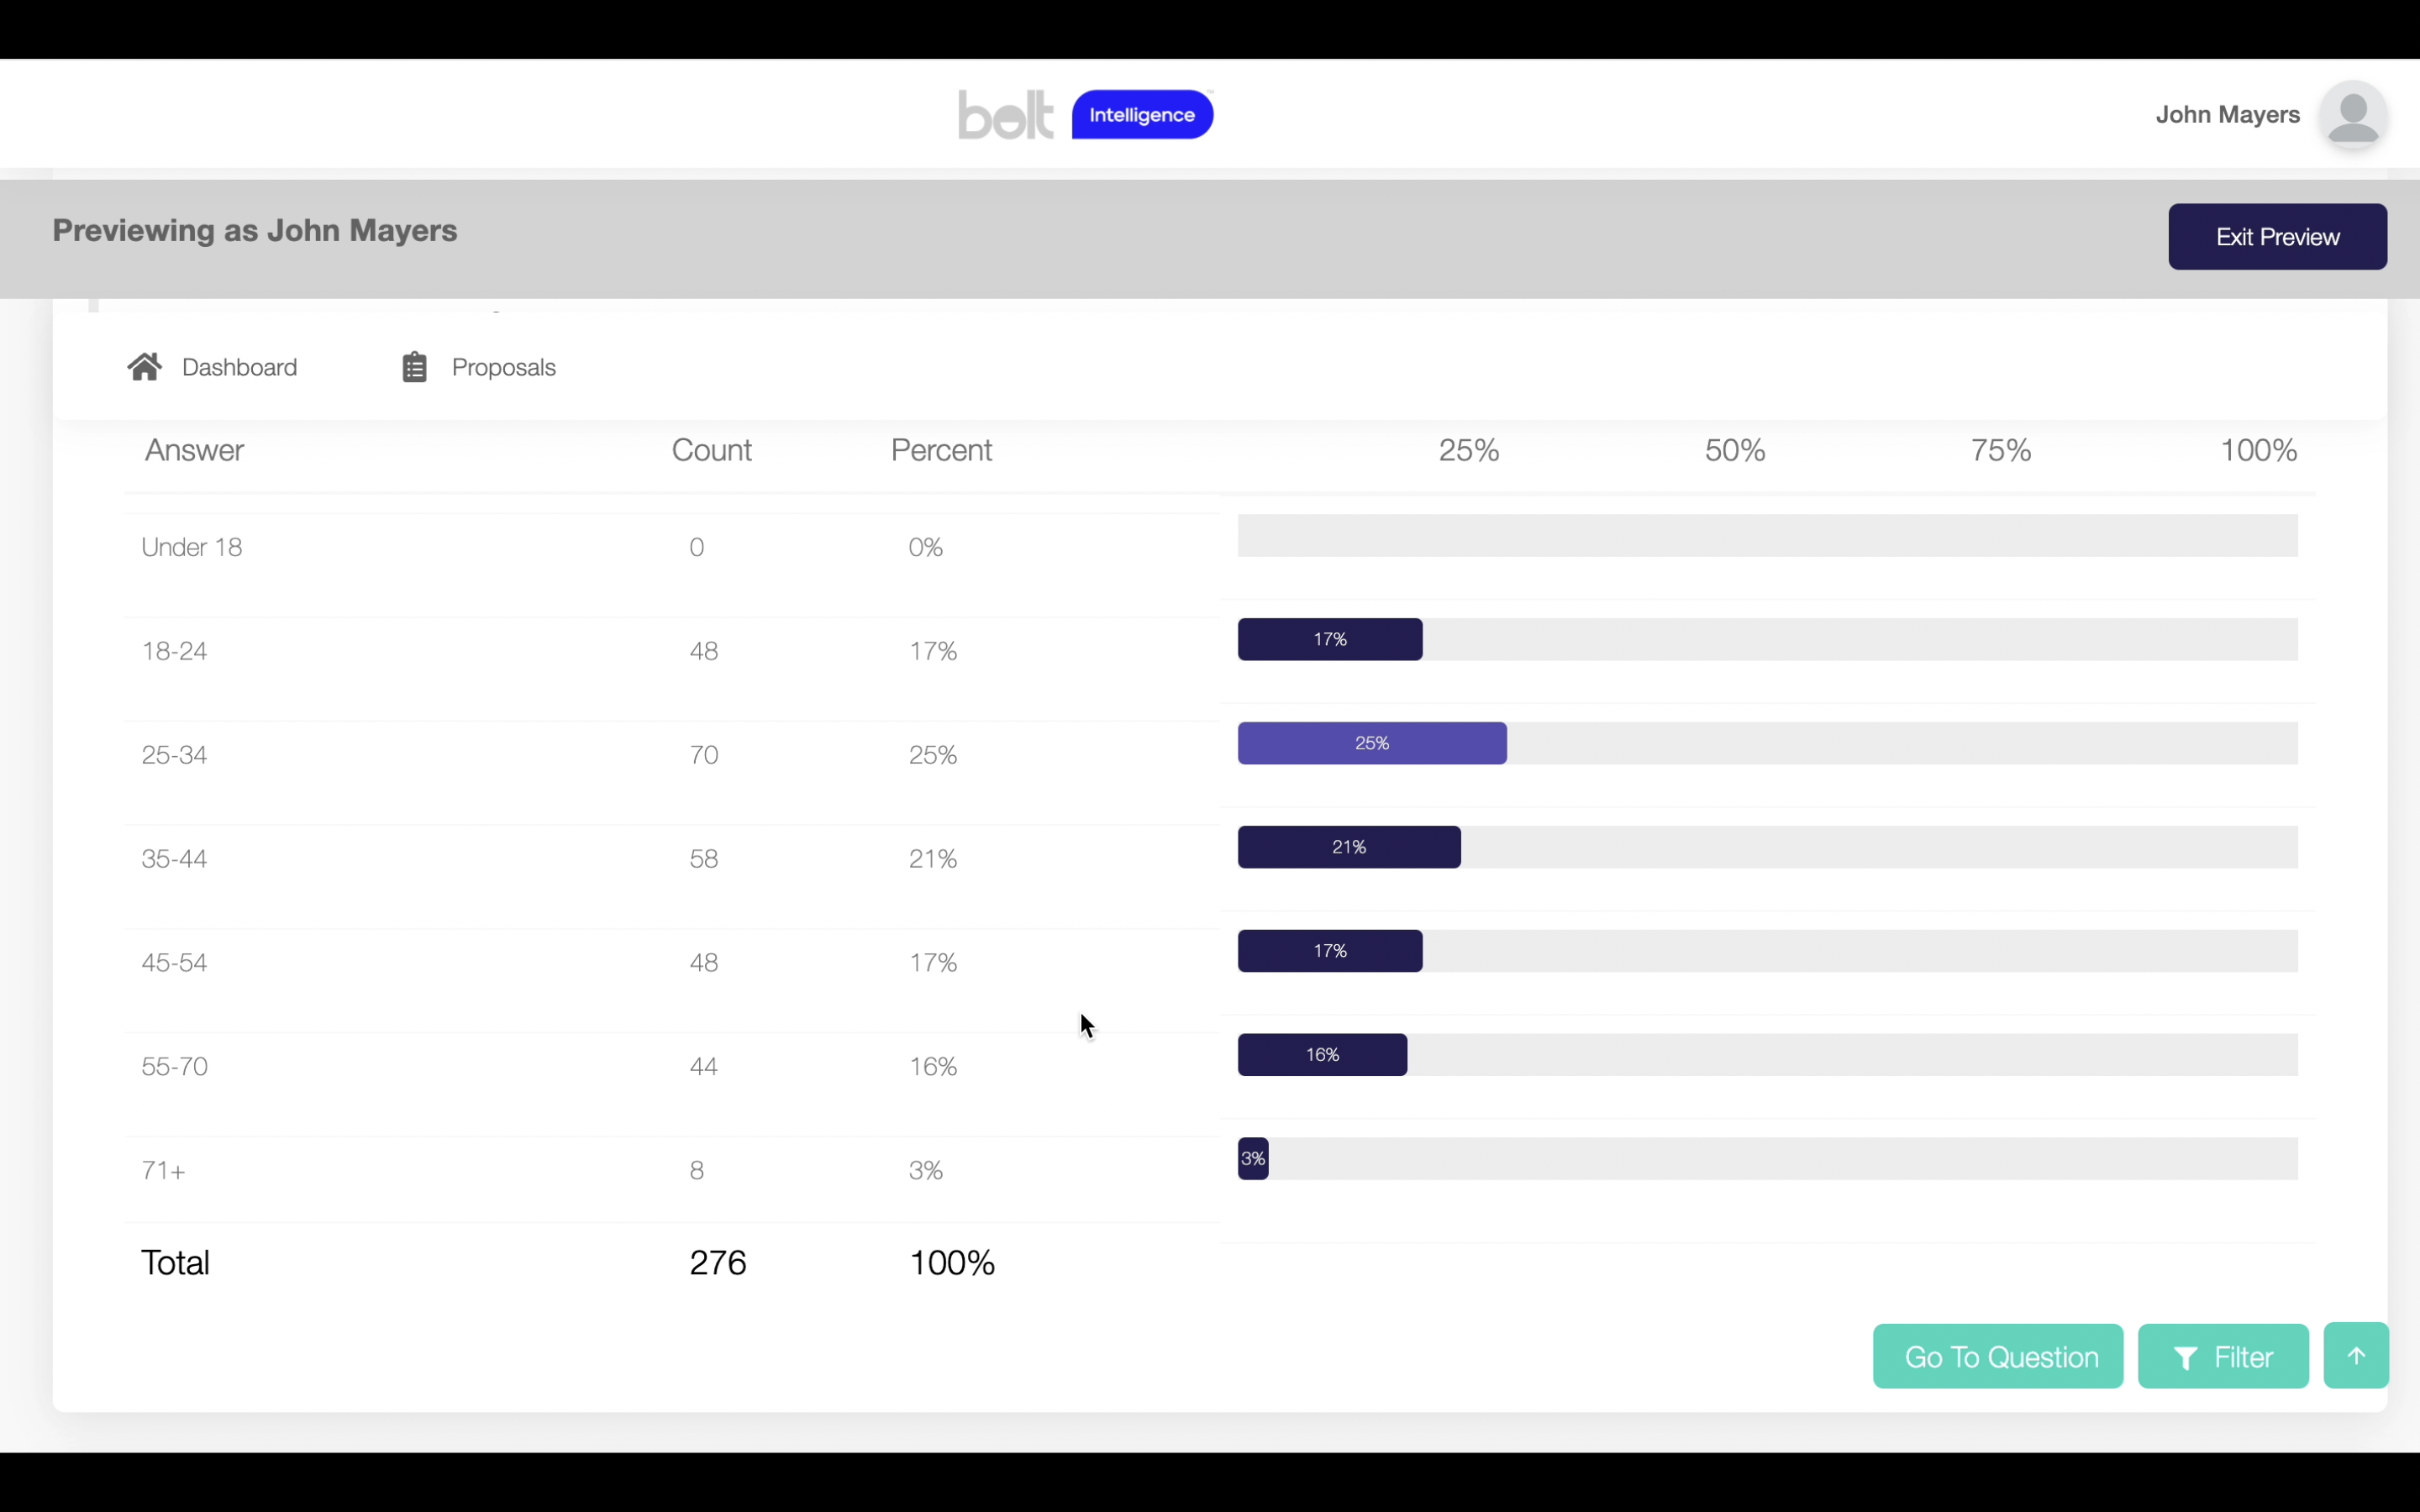Screen dimensions: 2420x1512
Task: Click the 25-34 answer label
Action: [174, 755]
